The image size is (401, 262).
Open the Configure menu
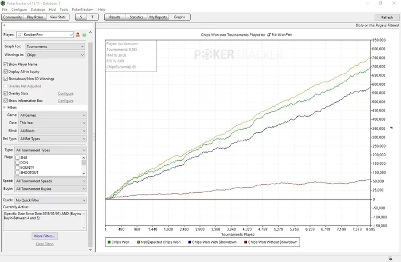coord(19,10)
